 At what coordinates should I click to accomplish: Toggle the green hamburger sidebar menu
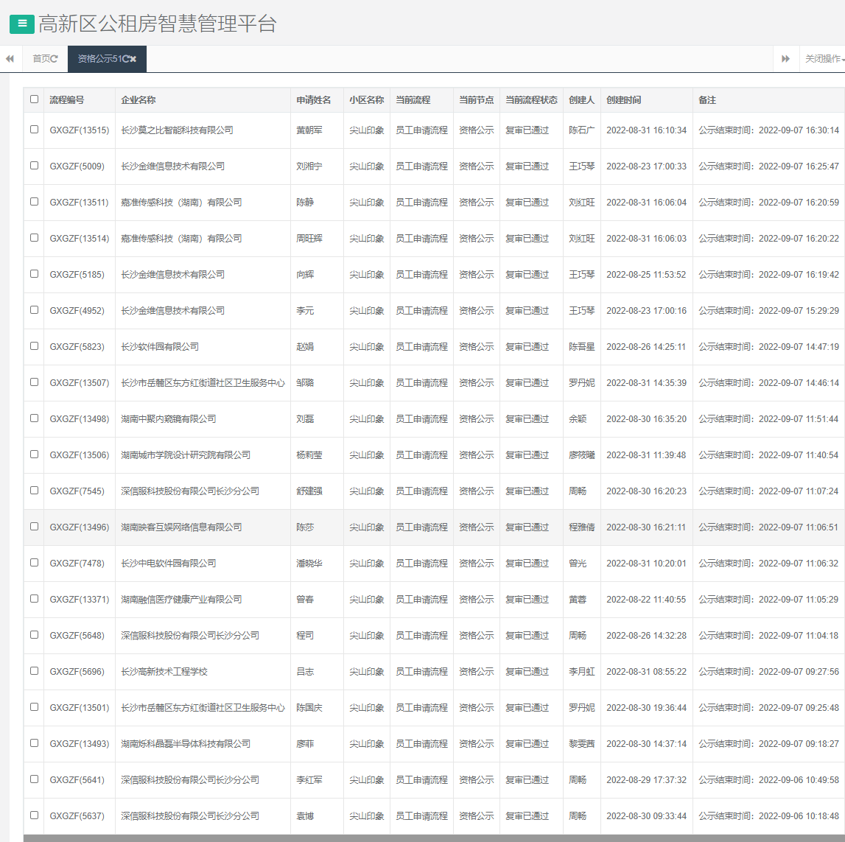(x=22, y=24)
